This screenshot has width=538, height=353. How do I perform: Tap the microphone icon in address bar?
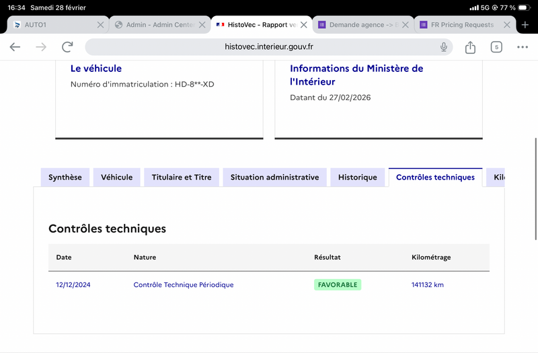[x=444, y=47]
